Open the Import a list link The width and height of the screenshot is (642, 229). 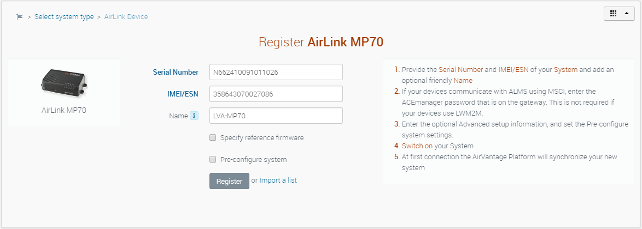coord(278,180)
